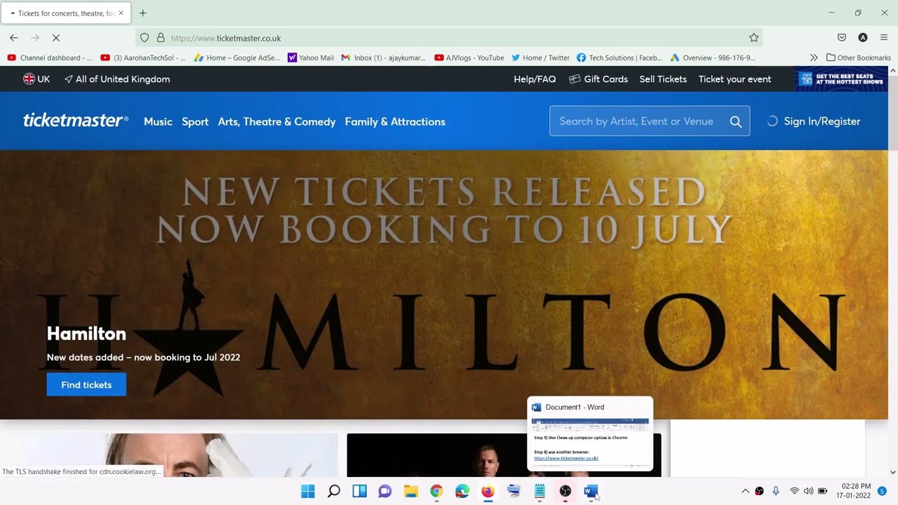Open the Music menu
898x505 pixels.
158,121
